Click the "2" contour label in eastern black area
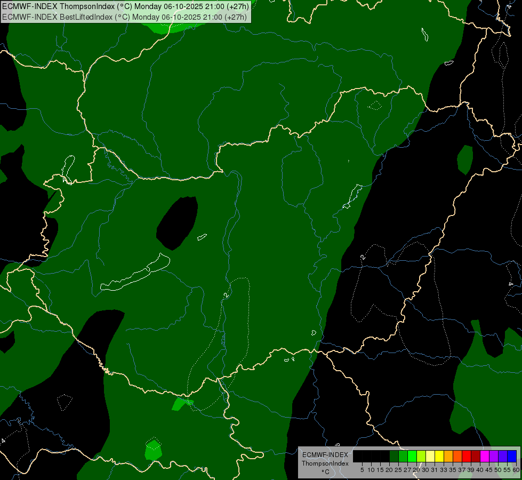The width and height of the screenshot is (522, 480). click(x=363, y=258)
